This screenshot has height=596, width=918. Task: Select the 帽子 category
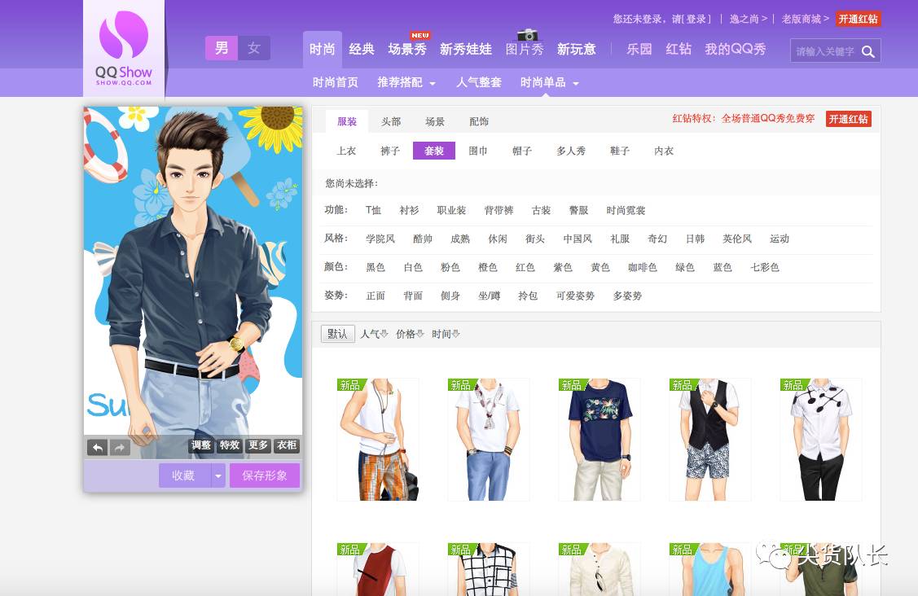521,151
